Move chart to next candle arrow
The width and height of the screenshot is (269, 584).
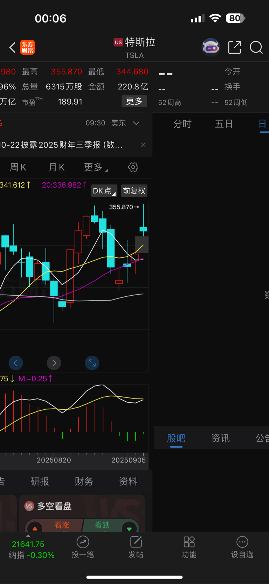(54, 363)
